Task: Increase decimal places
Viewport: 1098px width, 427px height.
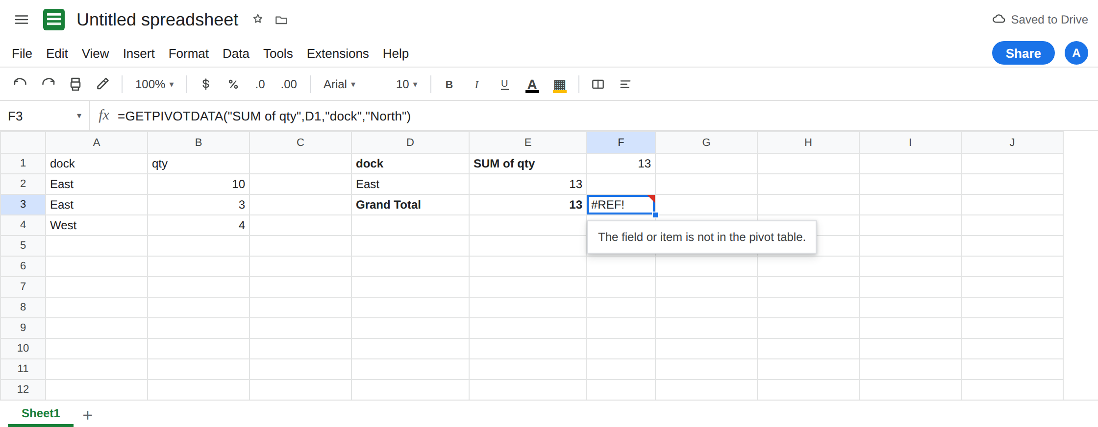Action: (289, 84)
